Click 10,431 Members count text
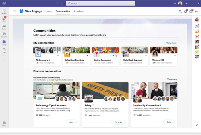 143,115
